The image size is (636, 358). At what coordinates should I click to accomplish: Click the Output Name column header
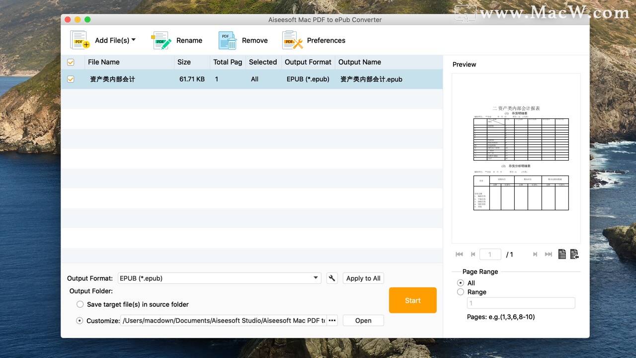tap(360, 62)
